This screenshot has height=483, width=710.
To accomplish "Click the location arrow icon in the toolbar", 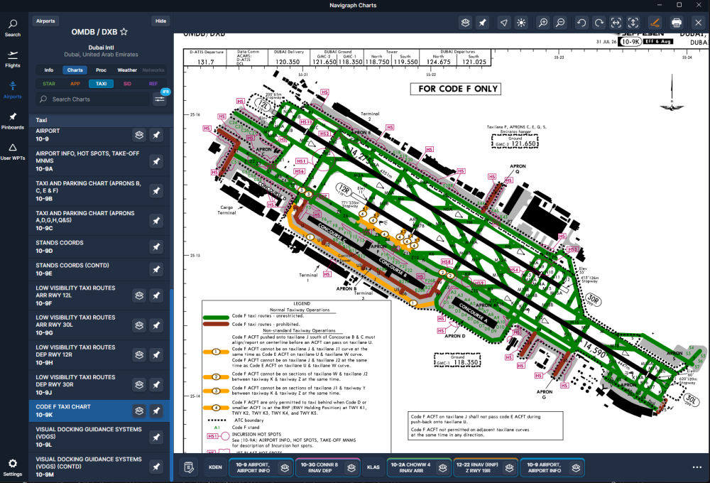I will pos(504,23).
